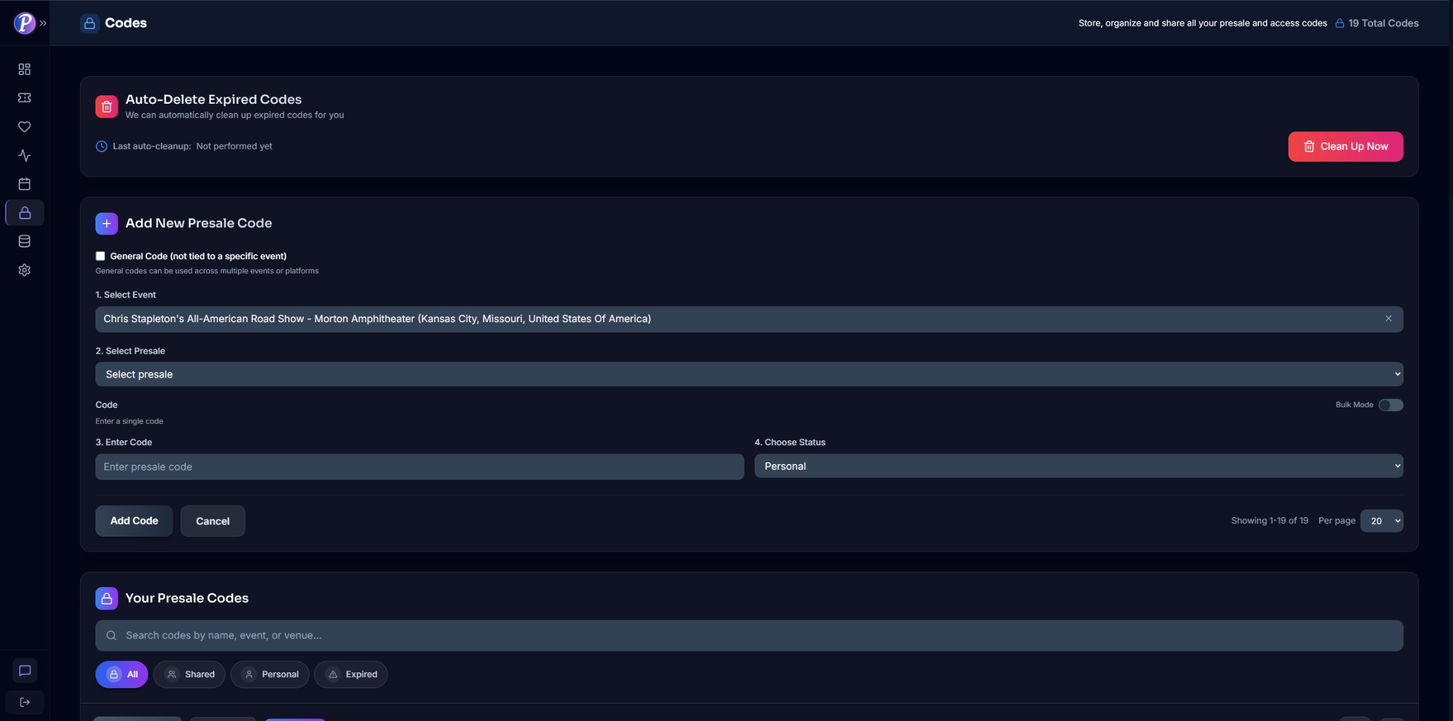Click the logout arrow icon at sidebar bottom
The height and width of the screenshot is (721, 1453).
[x=24, y=702]
